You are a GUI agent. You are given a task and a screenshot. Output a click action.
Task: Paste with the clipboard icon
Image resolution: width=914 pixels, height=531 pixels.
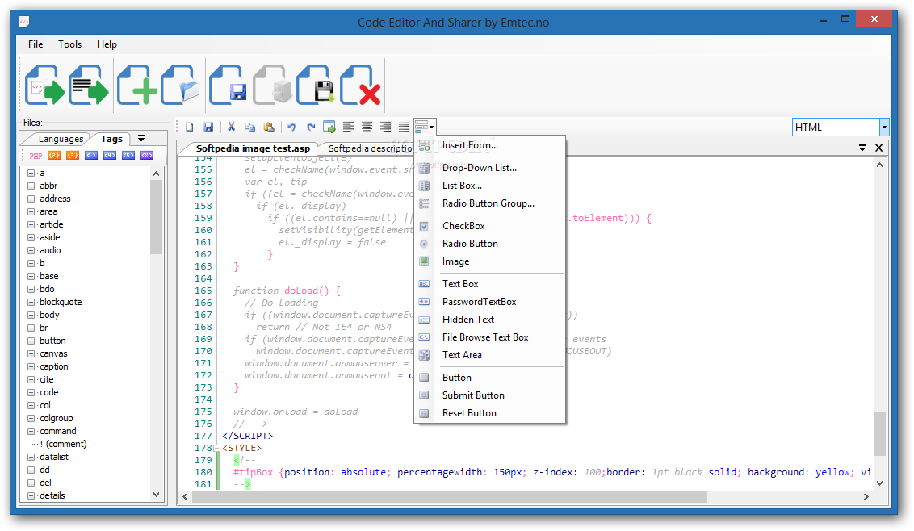click(269, 127)
